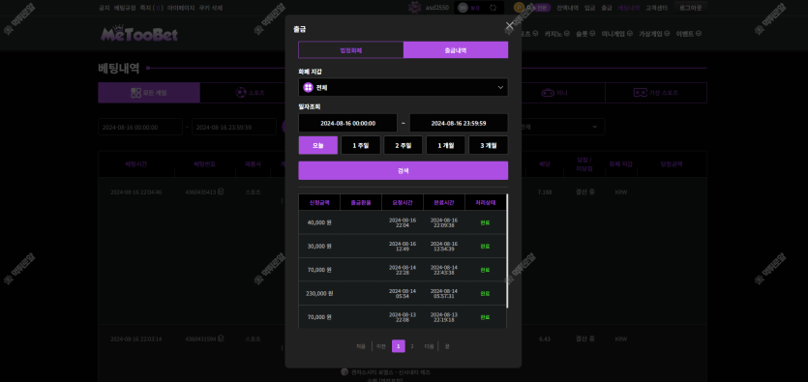Select the 1 주일 date range option
Viewport: 808px width, 382px height.
pyautogui.click(x=361, y=145)
